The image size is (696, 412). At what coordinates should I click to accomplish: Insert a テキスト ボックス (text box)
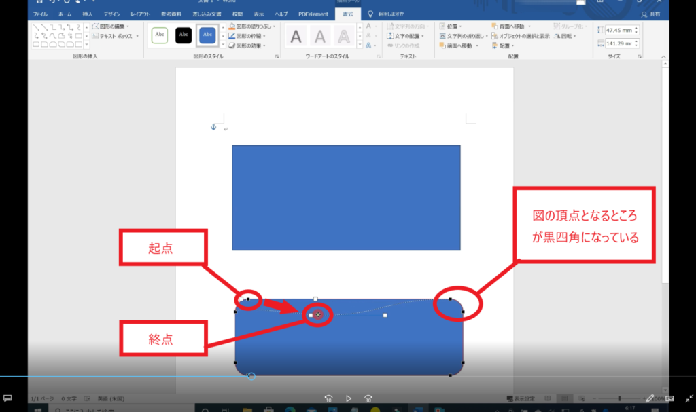tap(114, 36)
